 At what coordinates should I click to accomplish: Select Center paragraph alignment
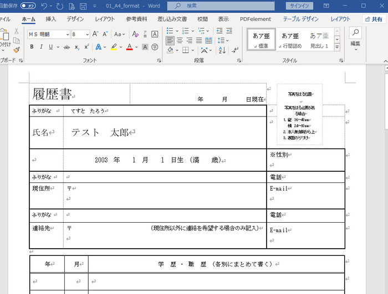coord(180,40)
